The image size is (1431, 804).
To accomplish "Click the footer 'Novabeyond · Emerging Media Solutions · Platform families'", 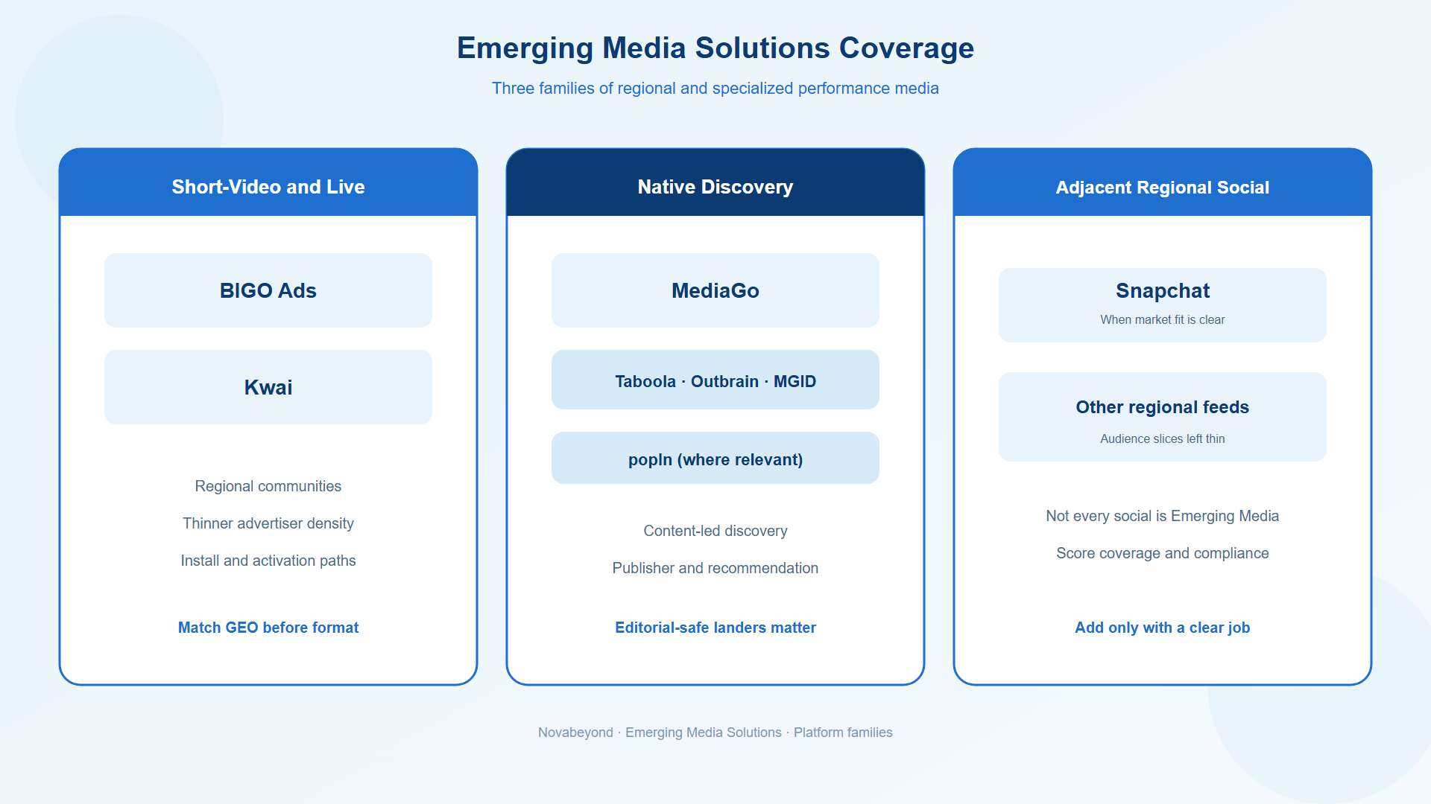I will [x=715, y=733].
